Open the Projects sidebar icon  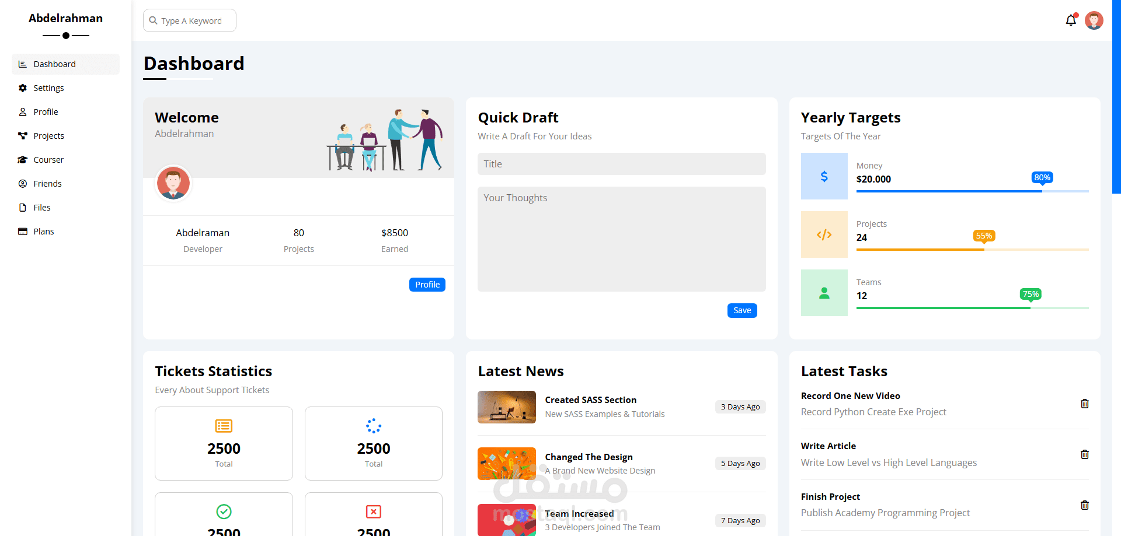22,135
